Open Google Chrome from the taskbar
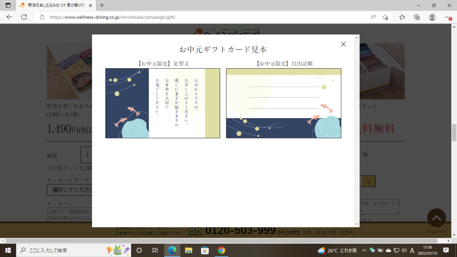Viewport: 457px width, 257px height. click(x=221, y=250)
